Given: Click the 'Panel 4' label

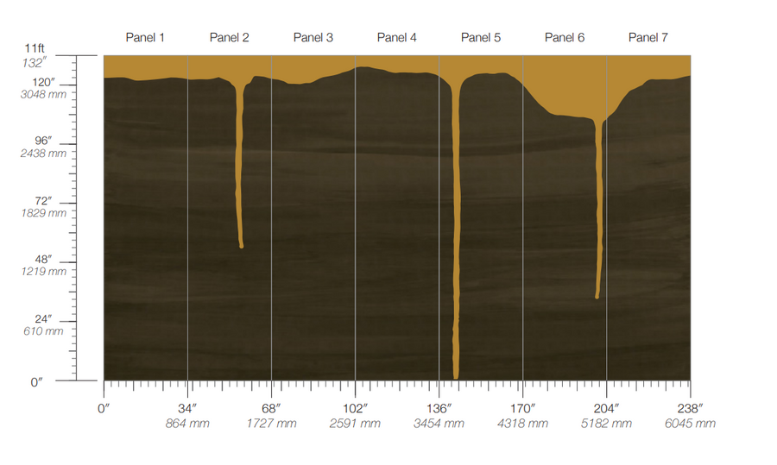Looking at the screenshot, I should point(396,38).
